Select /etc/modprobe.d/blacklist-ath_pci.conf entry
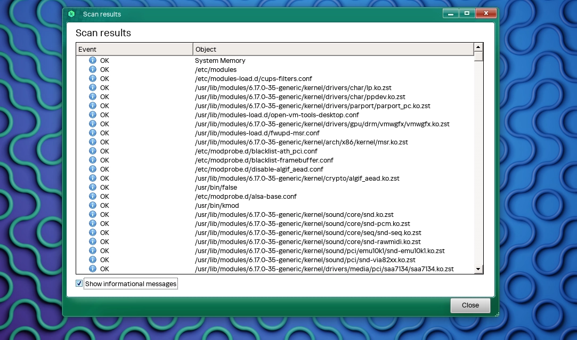Screen dimensions: 577x340 click(x=256, y=151)
